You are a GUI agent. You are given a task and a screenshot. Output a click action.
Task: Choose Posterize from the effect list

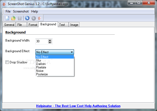(55, 74)
